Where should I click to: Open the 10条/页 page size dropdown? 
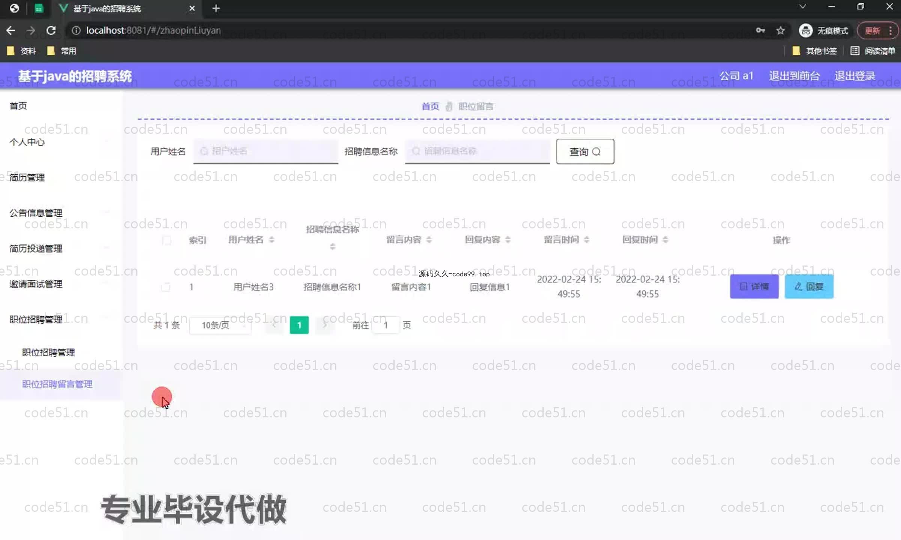(220, 325)
